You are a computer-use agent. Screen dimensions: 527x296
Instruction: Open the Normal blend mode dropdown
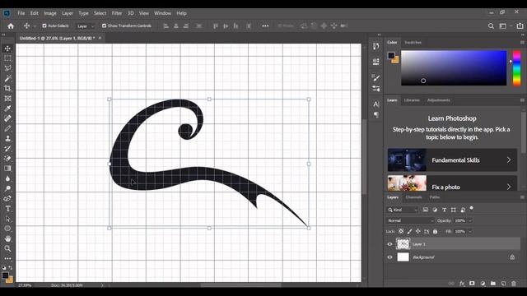[x=410, y=220]
